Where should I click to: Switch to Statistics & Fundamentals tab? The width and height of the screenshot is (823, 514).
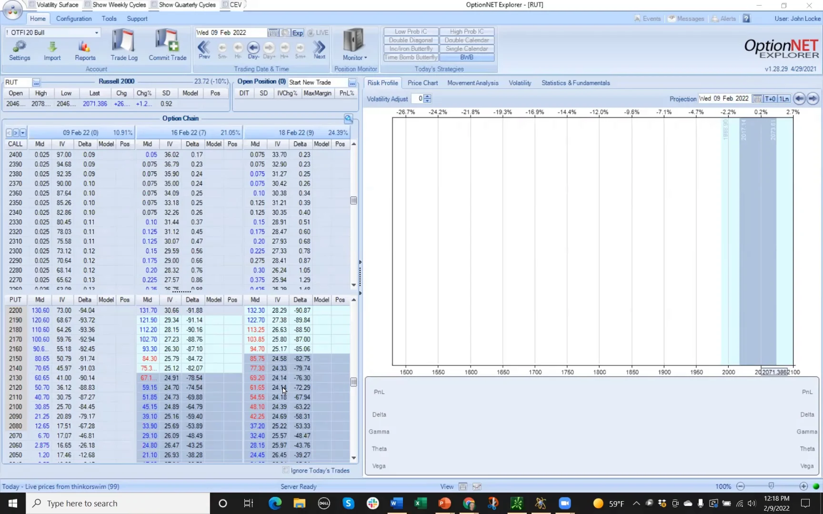576,83
